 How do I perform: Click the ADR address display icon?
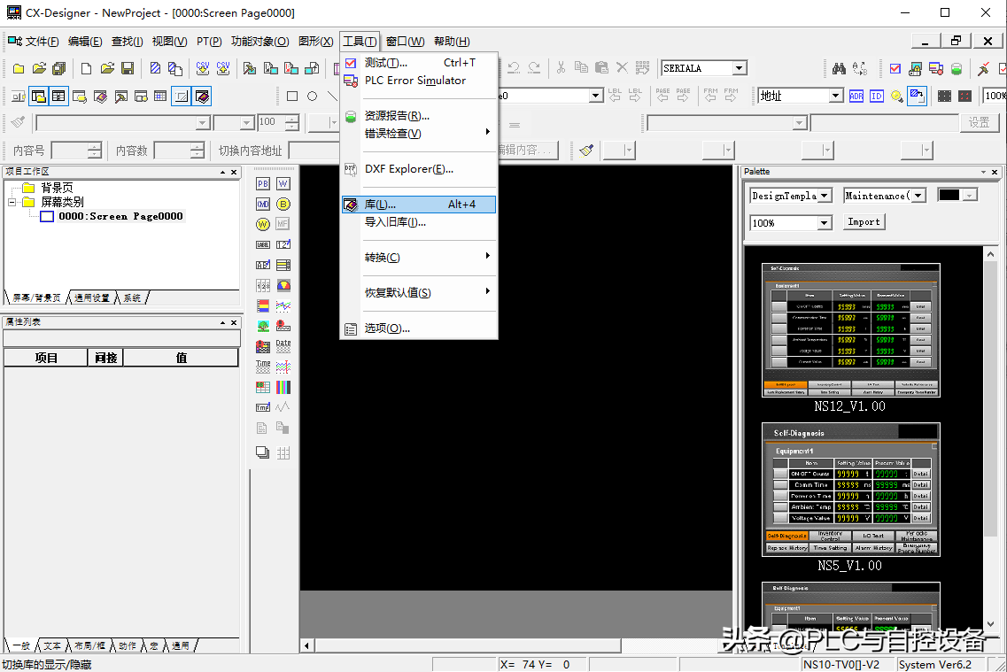pos(856,96)
